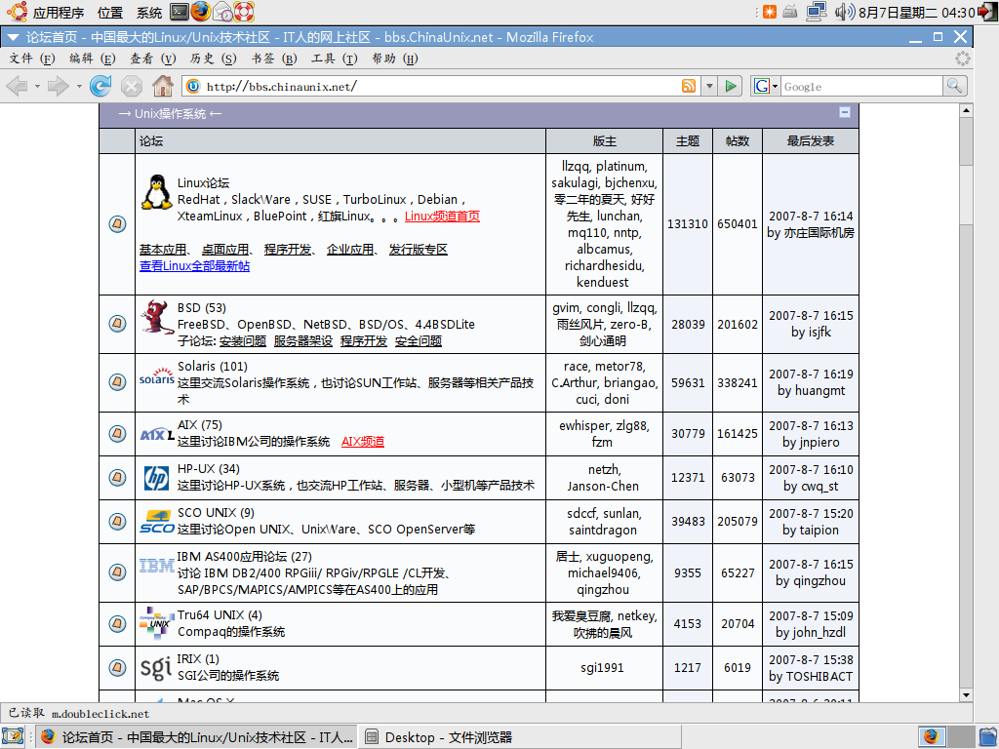Click the Firefox forward arrow button
The image size is (999, 749).
[59, 86]
